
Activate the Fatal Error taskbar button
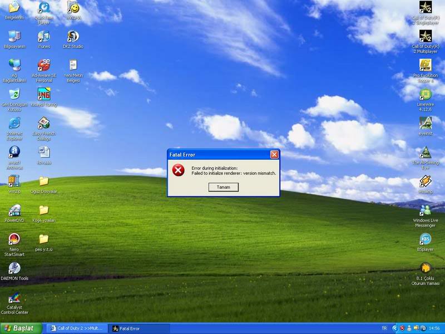(x=139, y=328)
